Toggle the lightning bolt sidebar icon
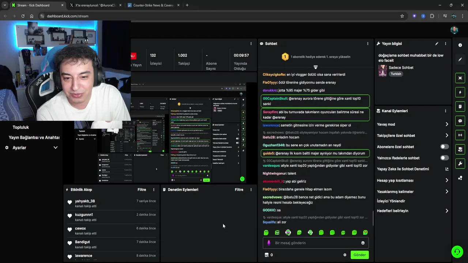The width and height of the screenshot is (468, 263). click(x=460, y=92)
